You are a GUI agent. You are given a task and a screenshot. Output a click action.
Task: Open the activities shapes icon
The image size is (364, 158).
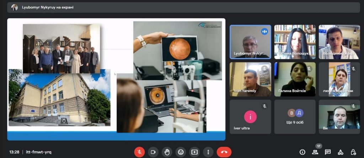pos(341,152)
